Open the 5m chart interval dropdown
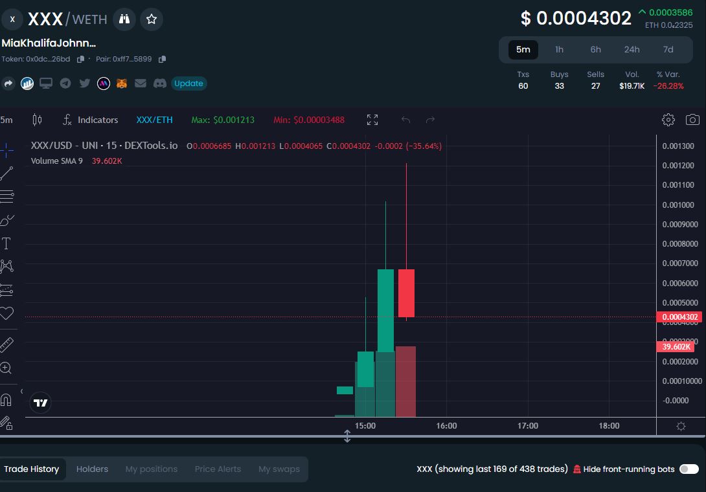This screenshot has height=492, width=706. click(6, 120)
